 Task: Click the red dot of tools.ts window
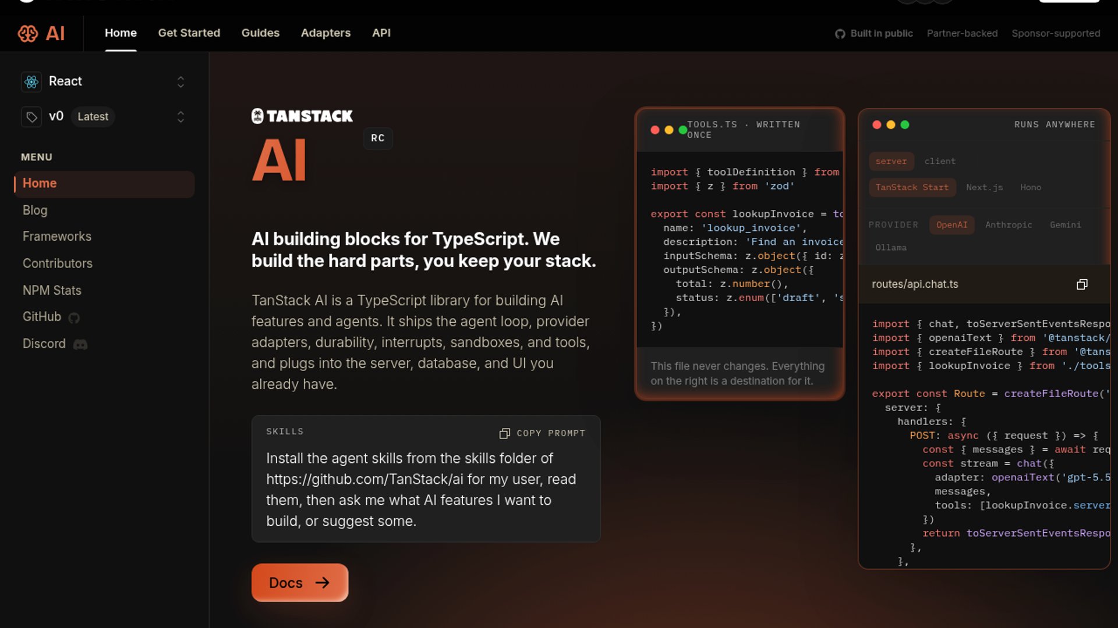pyautogui.click(x=655, y=130)
